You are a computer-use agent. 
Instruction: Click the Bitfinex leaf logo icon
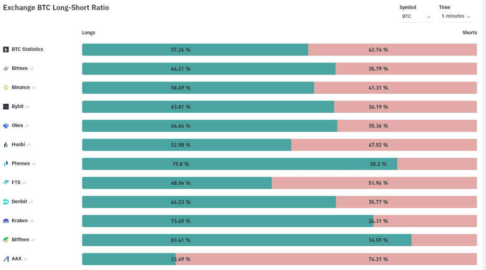tap(6, 240)
